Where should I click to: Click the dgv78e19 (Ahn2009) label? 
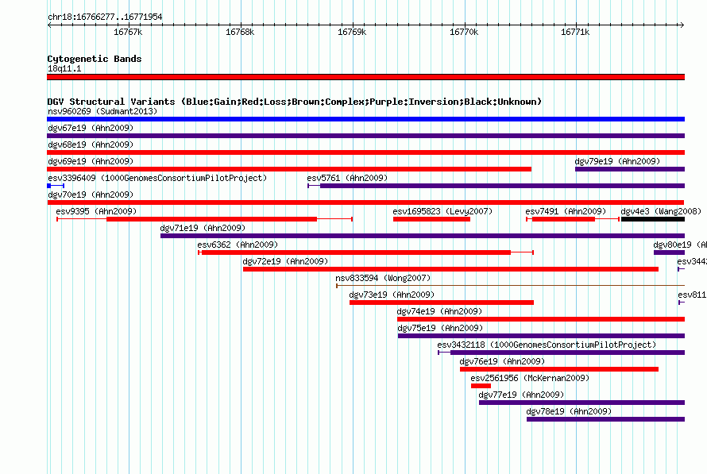pyautogui.click(x=569, y=411)
